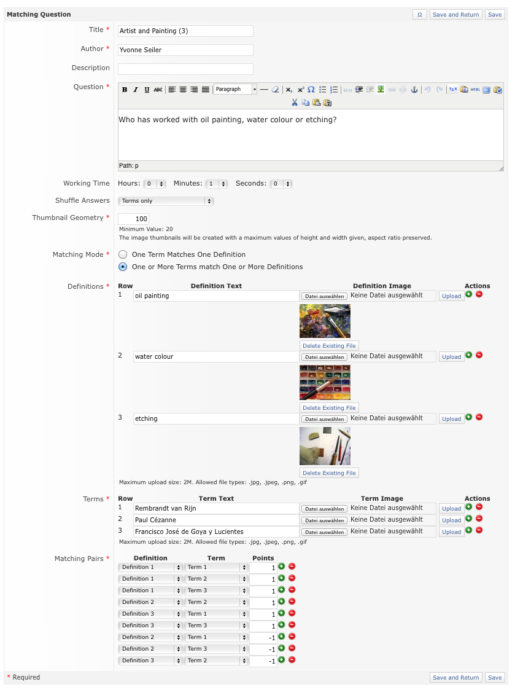Screen dimensions: 515x690
Task: Click points field of the first matching pair
Action: (x=263, y=568)
